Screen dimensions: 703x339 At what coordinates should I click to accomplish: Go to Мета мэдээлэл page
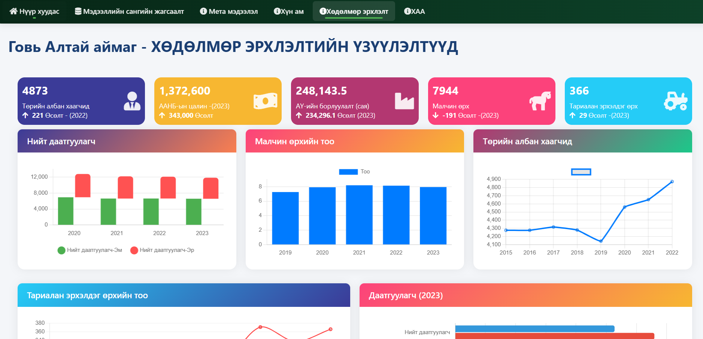(x=229, y=11)
